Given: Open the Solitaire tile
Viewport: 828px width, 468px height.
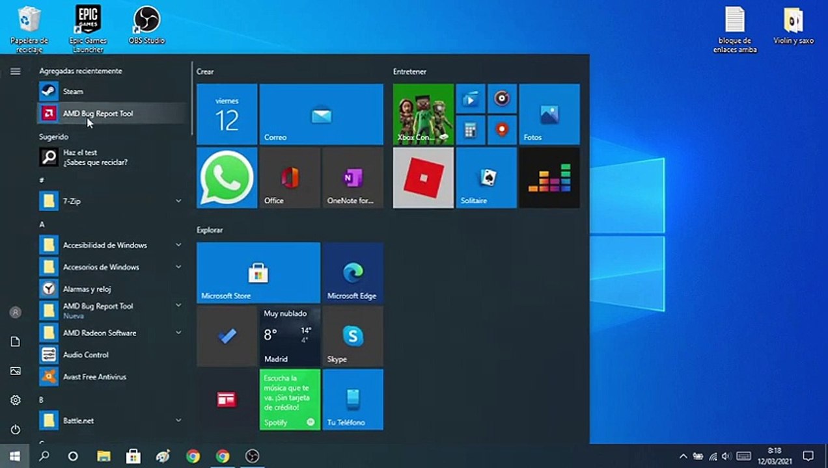Looking at the screenshot, I should 486,177.
